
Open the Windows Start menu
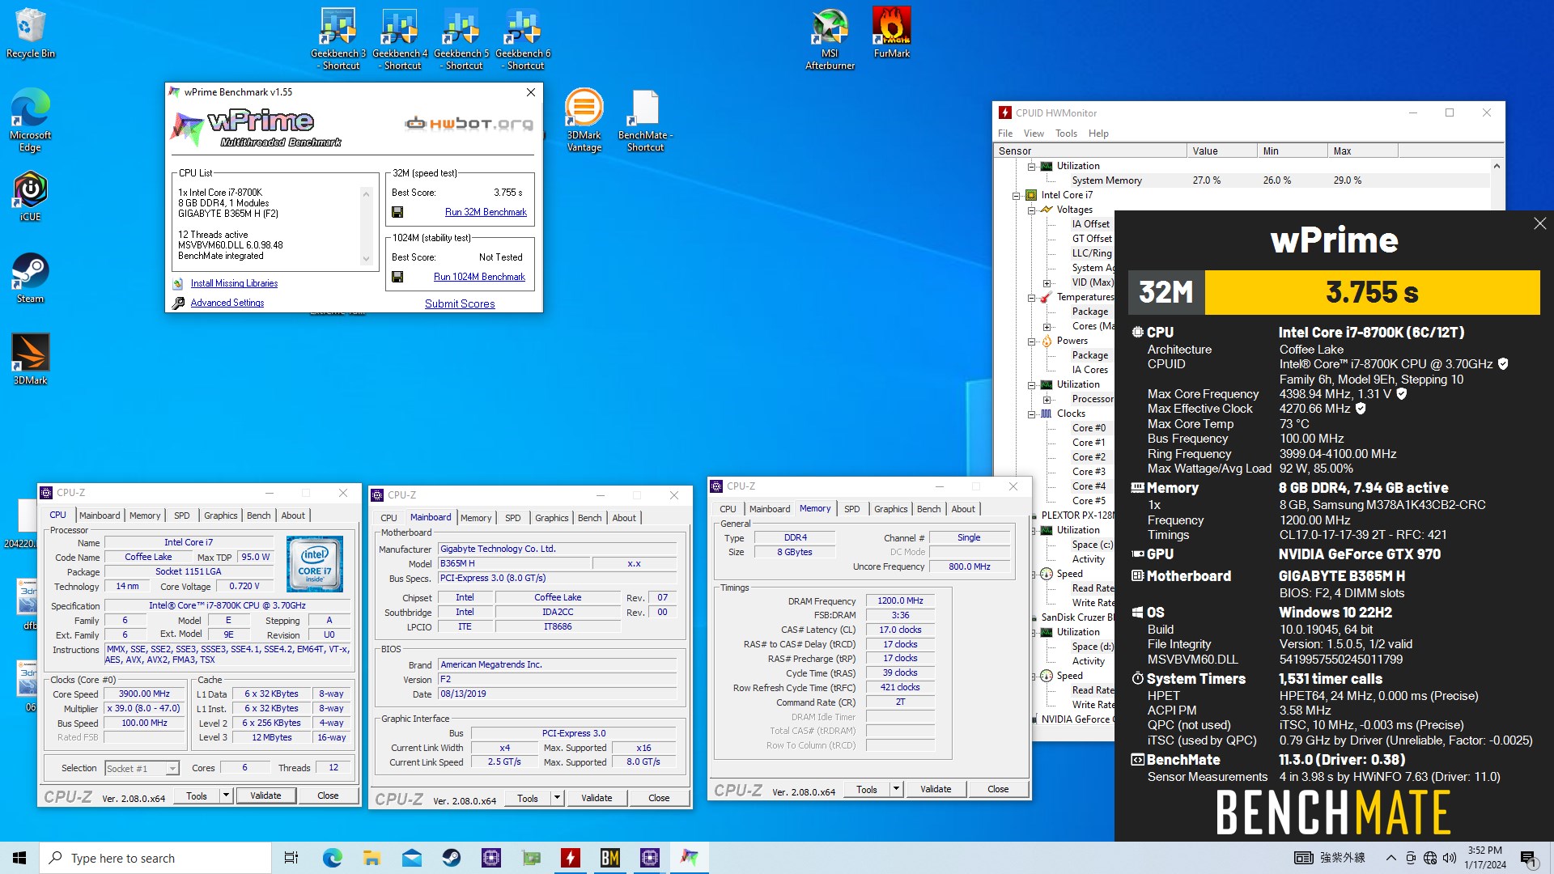click(19, 858)
